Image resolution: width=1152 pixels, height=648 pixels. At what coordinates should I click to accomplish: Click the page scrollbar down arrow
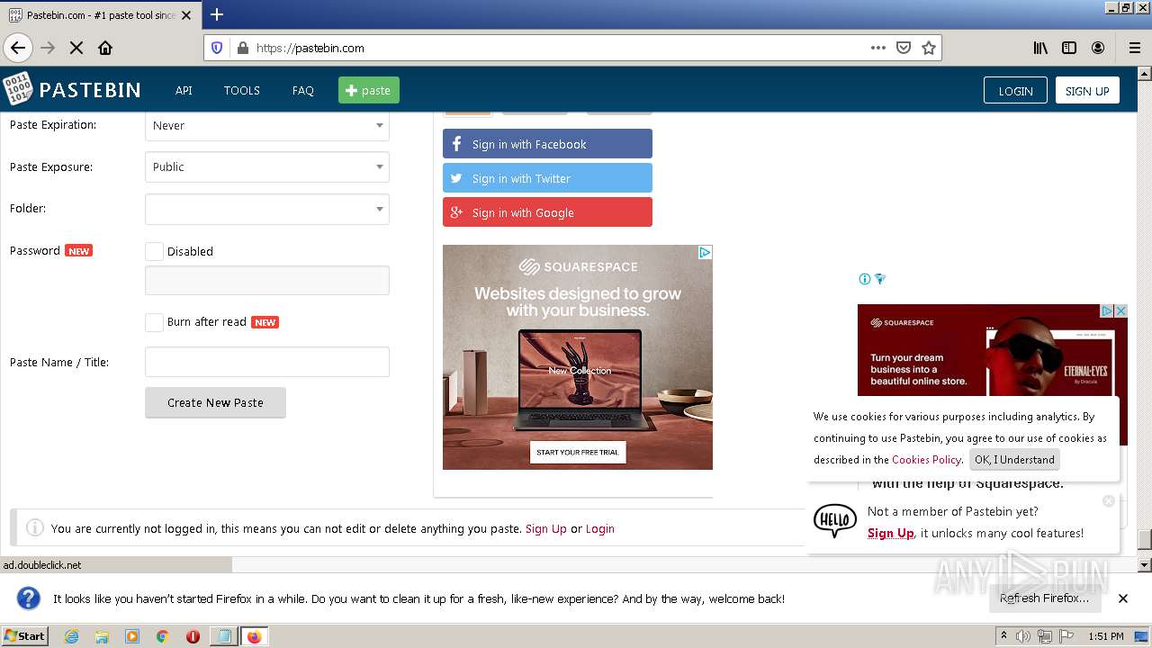coord(1145,565)
